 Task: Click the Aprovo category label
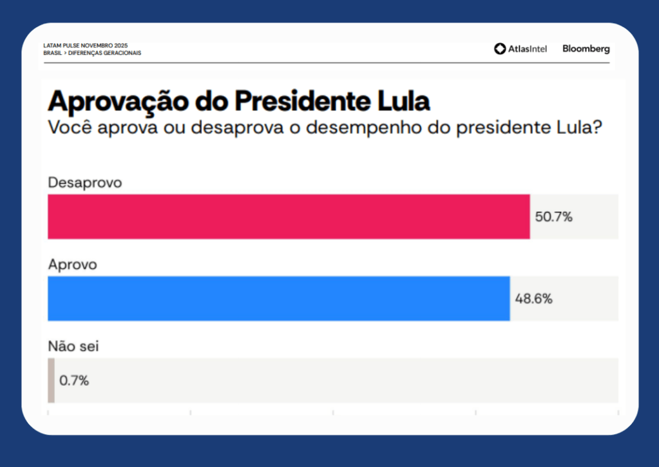[x=72, y=265]
